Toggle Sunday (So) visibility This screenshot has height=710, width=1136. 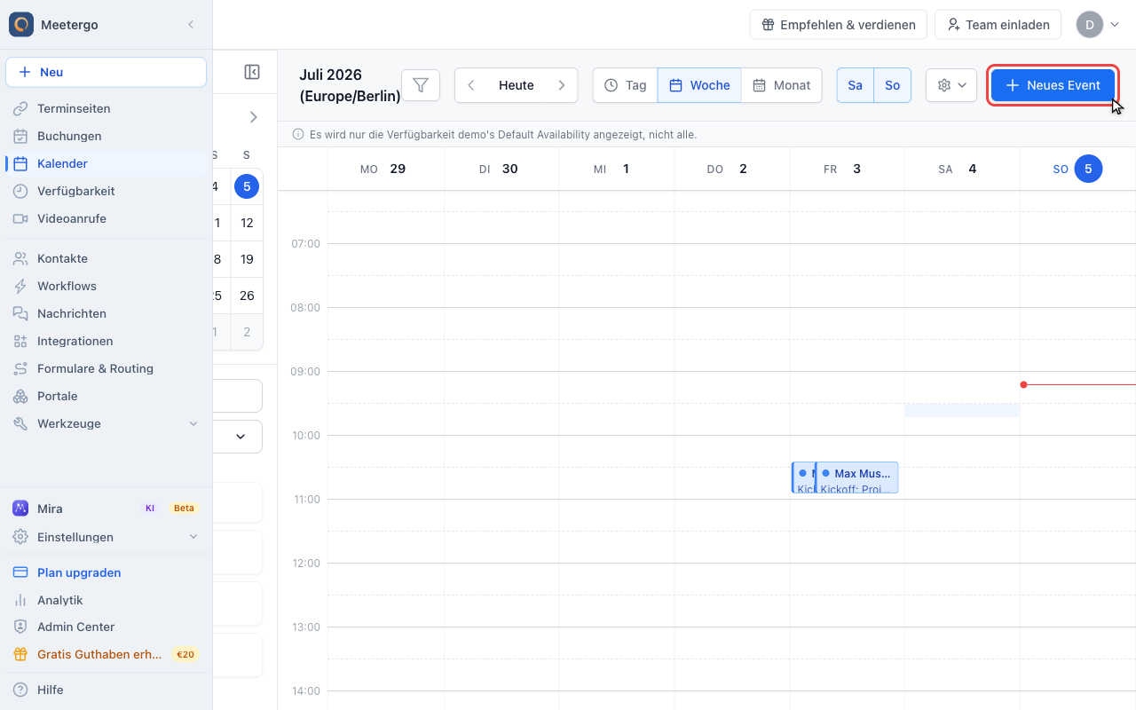[893, 85]
